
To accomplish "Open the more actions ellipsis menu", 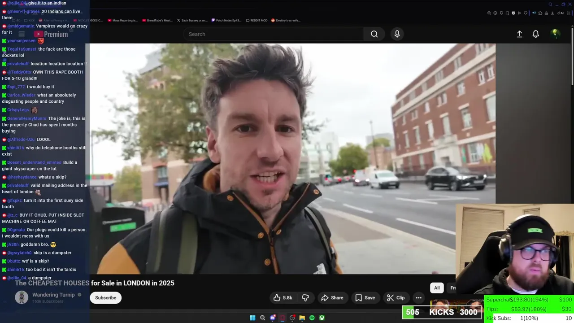I will (x=418, y=298).
